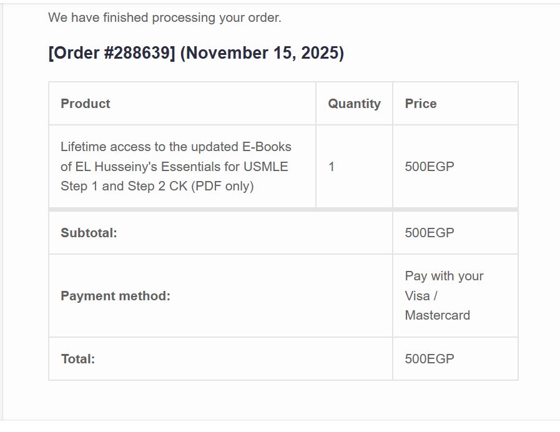Click the 'Pay with your' payment text
Screen dimensions: 560x432
pyautogui.click(x=444, y=276)
